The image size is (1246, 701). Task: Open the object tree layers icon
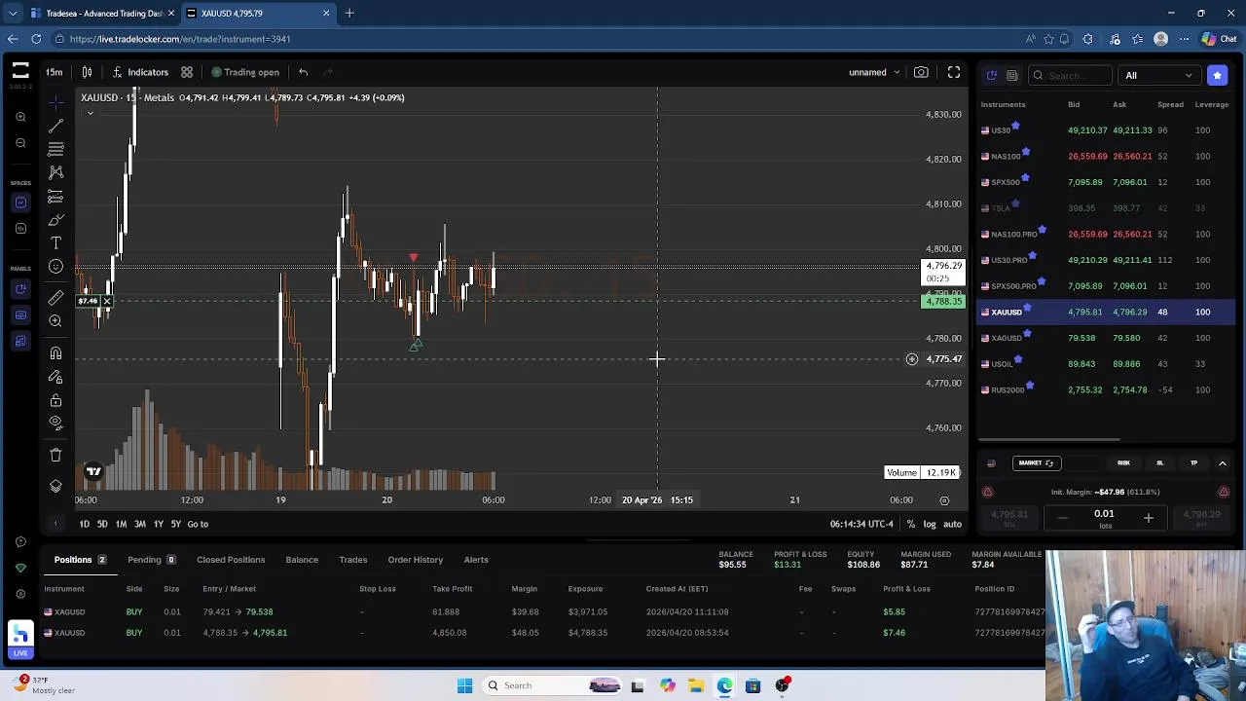pyautogui.click(x=55, y=486)
